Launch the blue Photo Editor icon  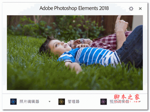click(13, 101)
